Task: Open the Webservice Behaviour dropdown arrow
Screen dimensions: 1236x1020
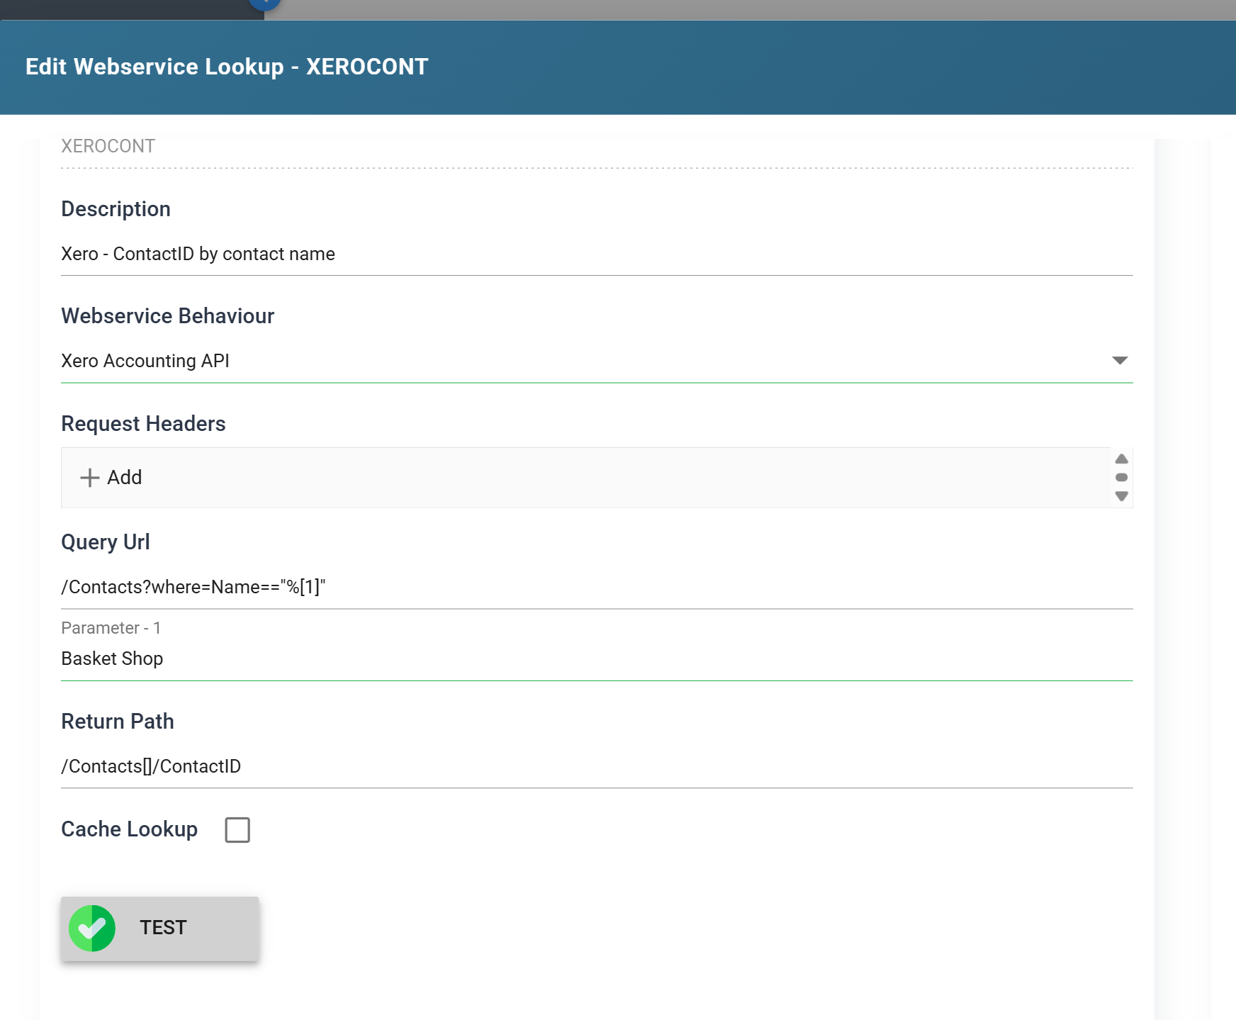Action: click(x=1120, y=361)
